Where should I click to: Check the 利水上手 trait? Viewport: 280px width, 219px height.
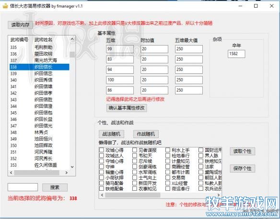pos(168,150)
